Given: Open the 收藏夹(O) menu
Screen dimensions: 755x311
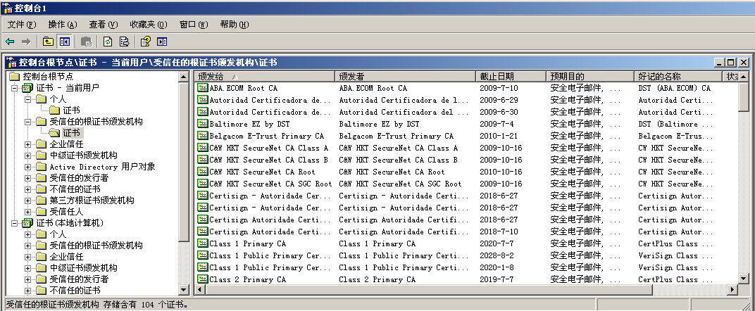Looking at the screenshot, I should tap(149, 25).
